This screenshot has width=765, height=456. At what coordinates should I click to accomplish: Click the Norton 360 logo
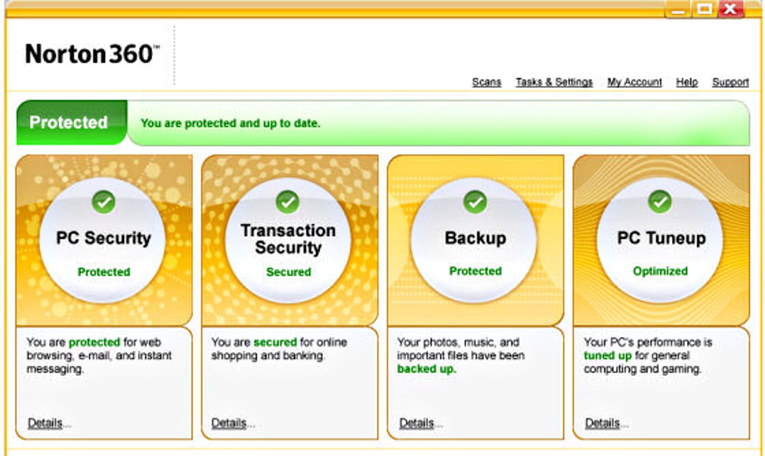[92, 54]
